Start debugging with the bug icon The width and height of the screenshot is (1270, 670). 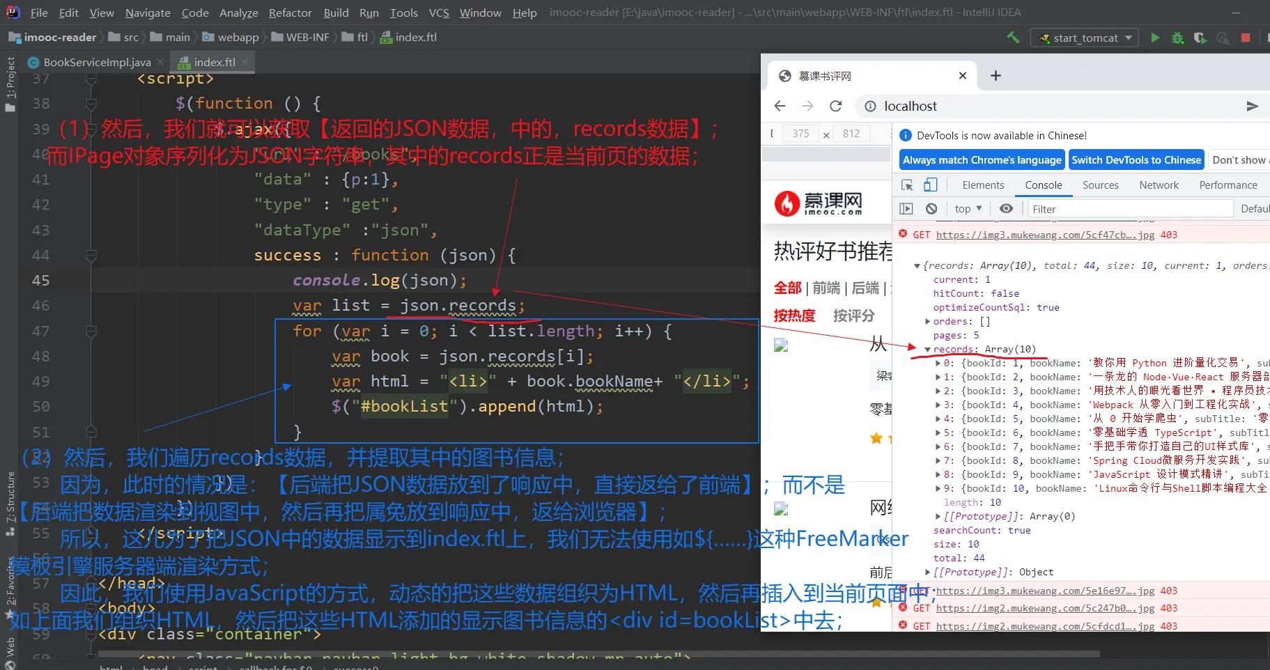tap(1177, 38)
